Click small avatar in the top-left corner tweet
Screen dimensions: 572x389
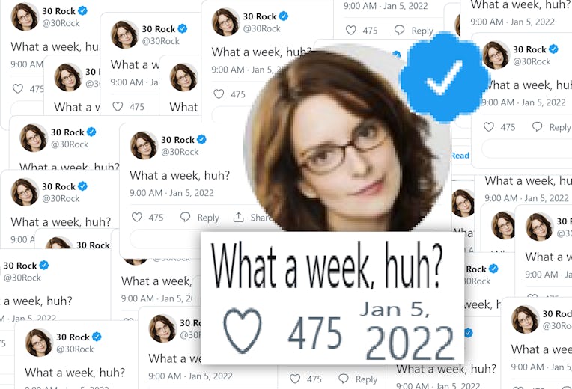(x=25, y=16)
